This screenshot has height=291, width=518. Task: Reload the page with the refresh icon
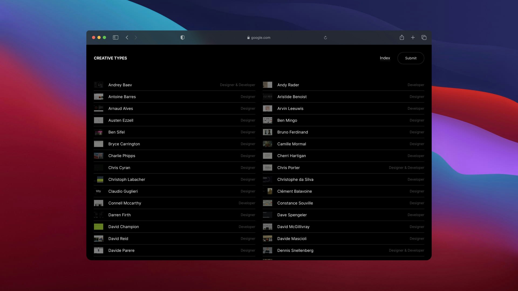pos(325,37)
